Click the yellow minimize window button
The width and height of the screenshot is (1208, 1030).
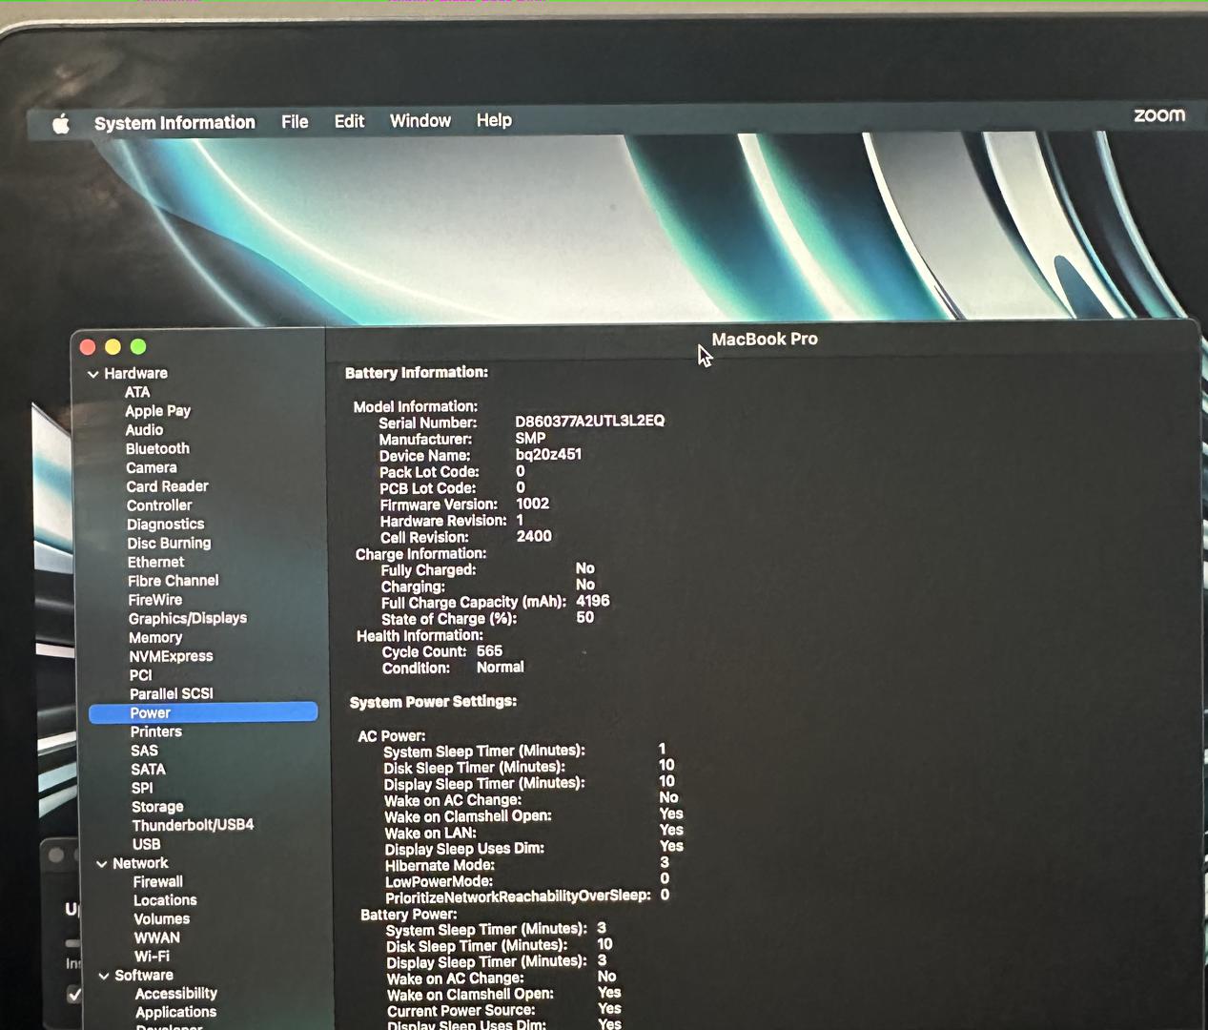[113, 347]
